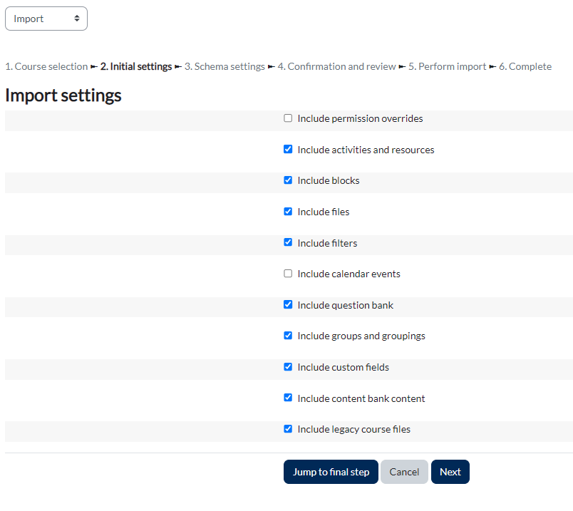
Task: Uncheck Include question bank
Action: [x=288, y=304]
